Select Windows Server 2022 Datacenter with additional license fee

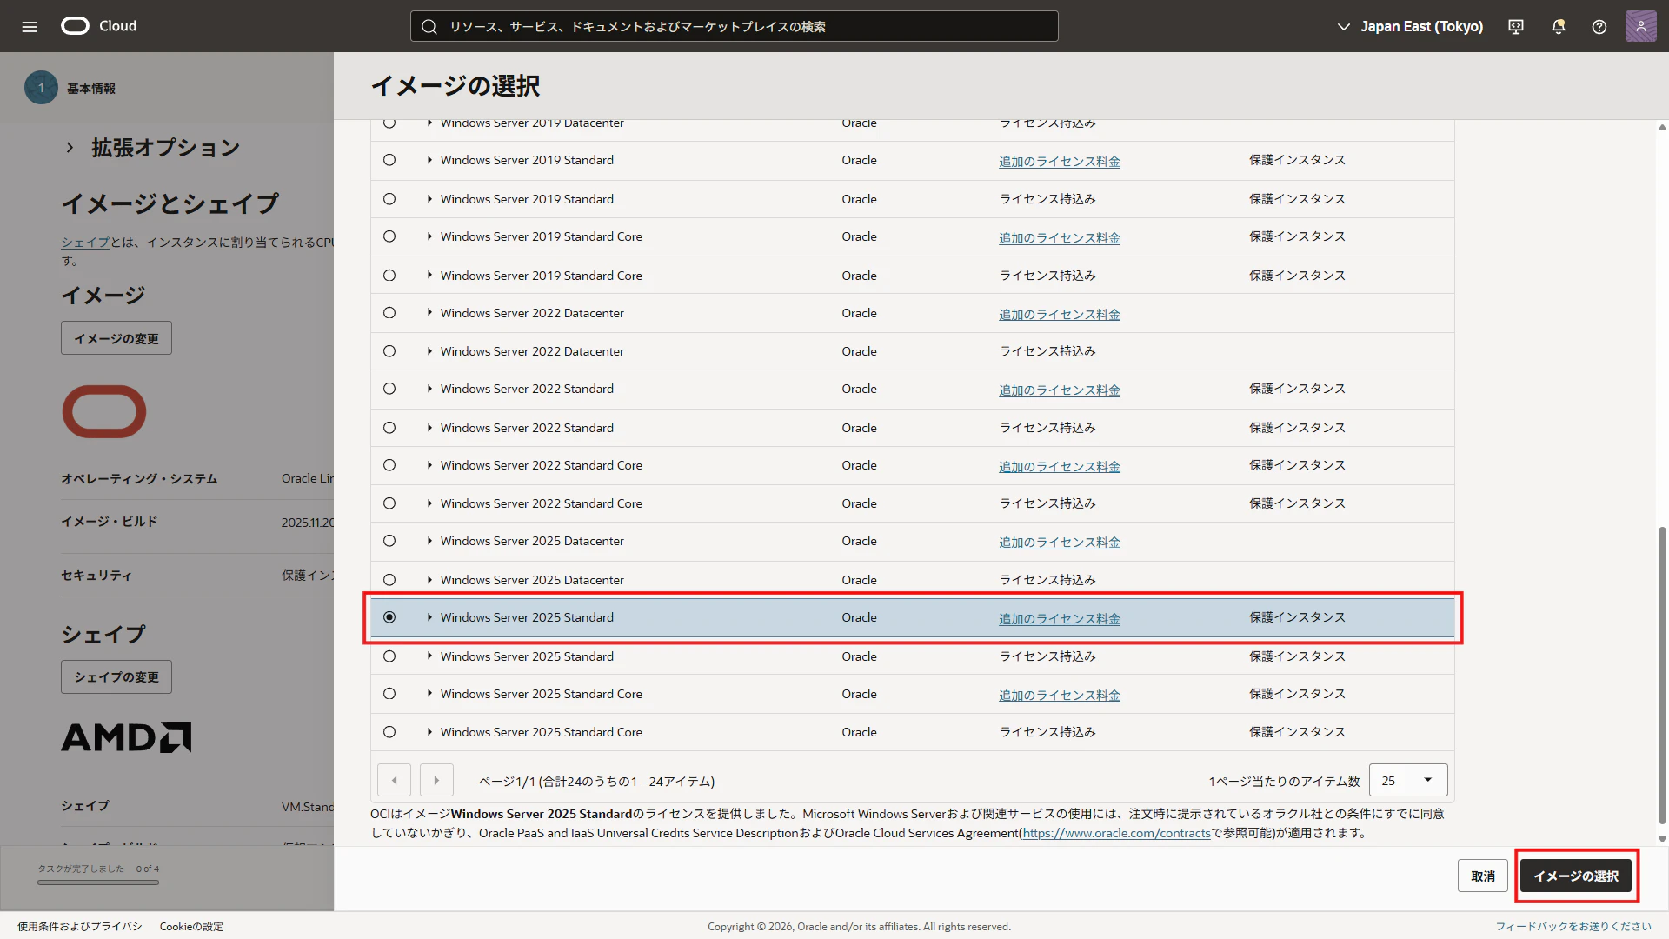coord(389,313)
